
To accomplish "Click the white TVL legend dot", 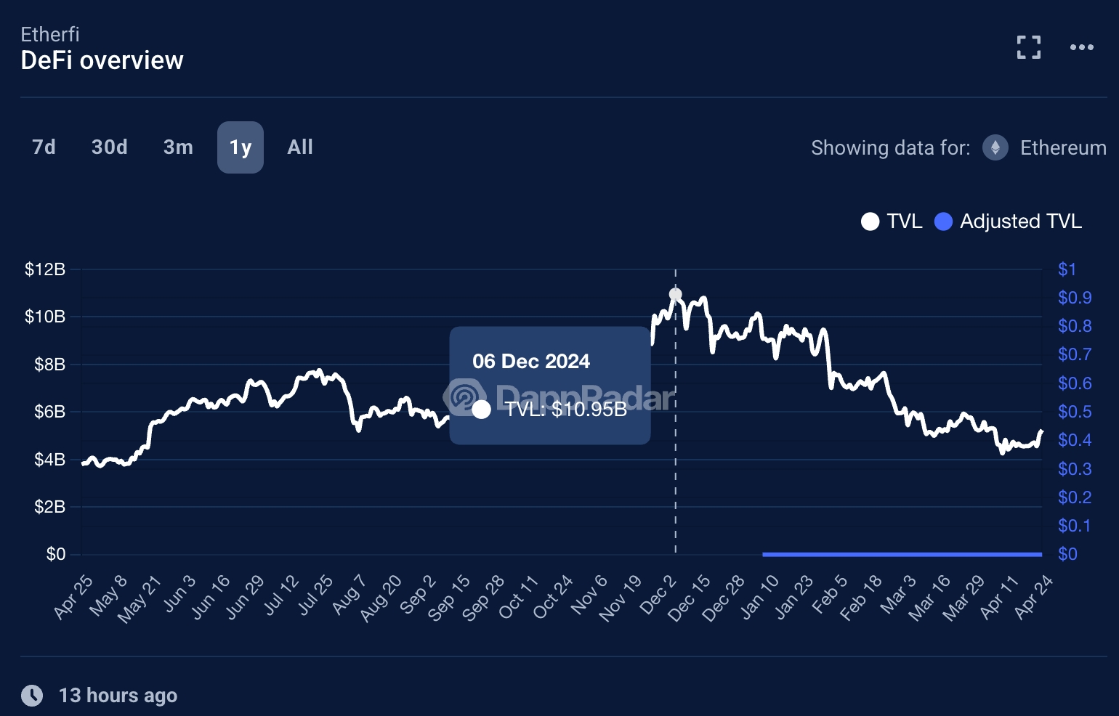I will point(870,221).
